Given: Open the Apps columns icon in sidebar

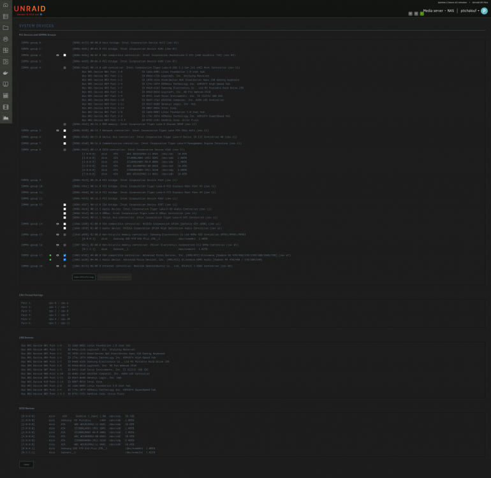Looking at the screenshot, I should tap(6, 96).
